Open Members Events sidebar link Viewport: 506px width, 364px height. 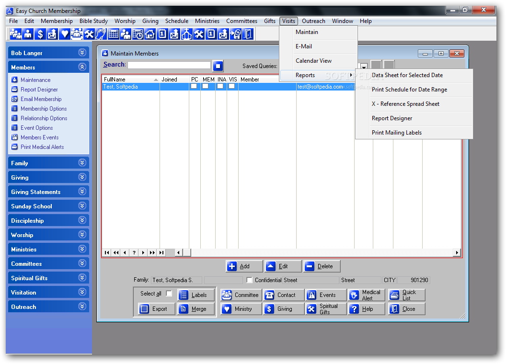[40, 137]
